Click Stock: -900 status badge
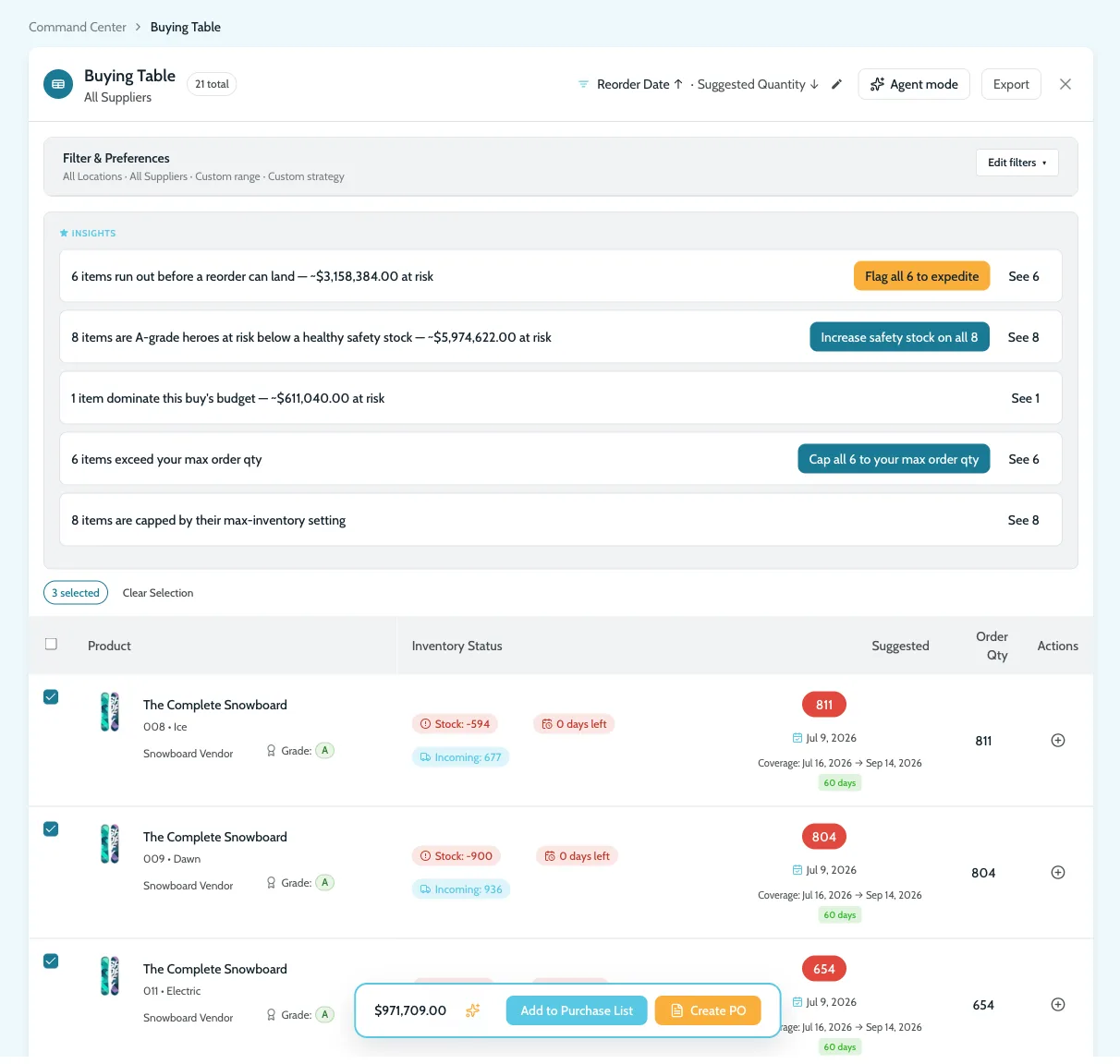 pos(457,856)
